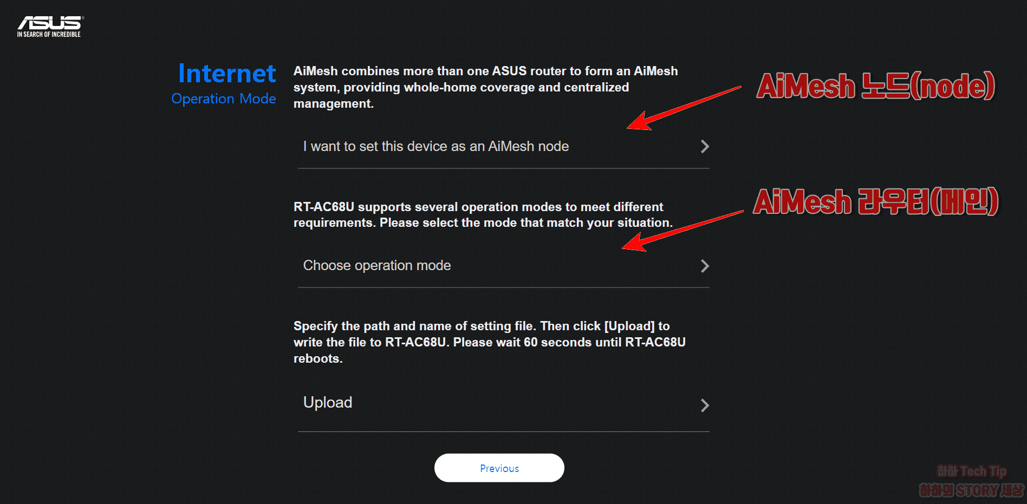Click the arrow icon beside Upload

click(x=705, y=405)
